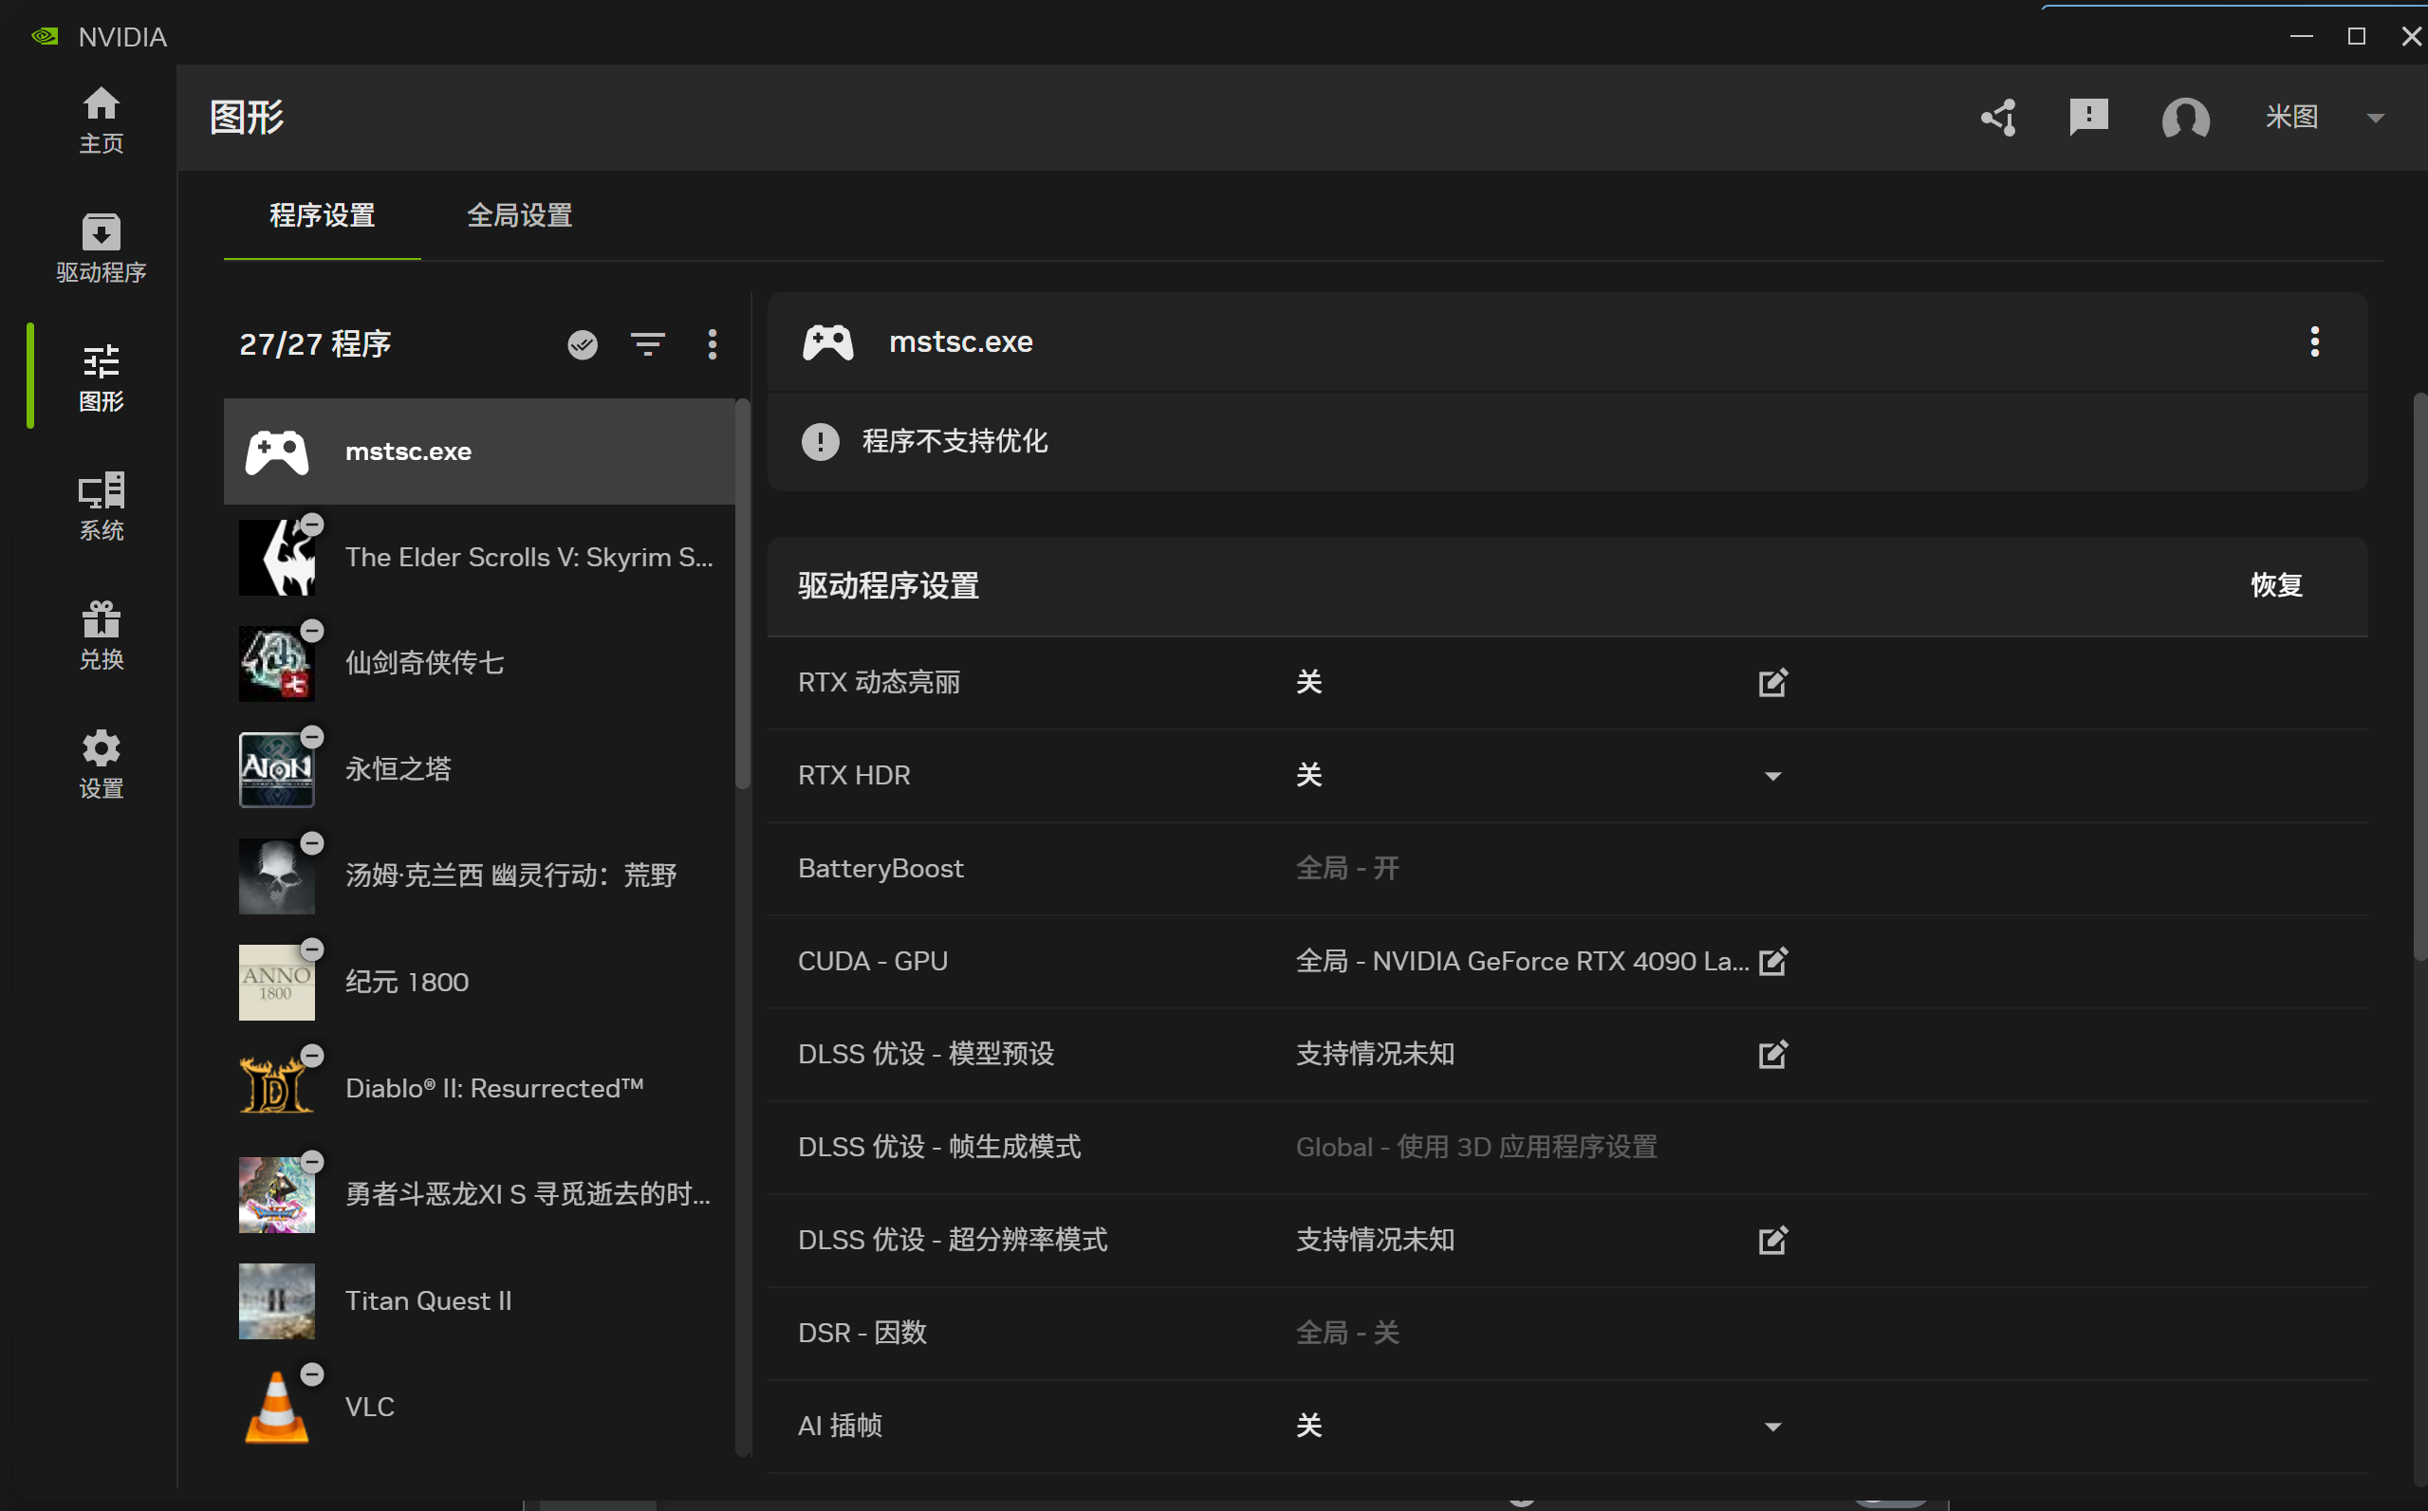Edit the RTX 动态亮丽 setting
The image size is (2428, 1511).
pos(1772,683)
